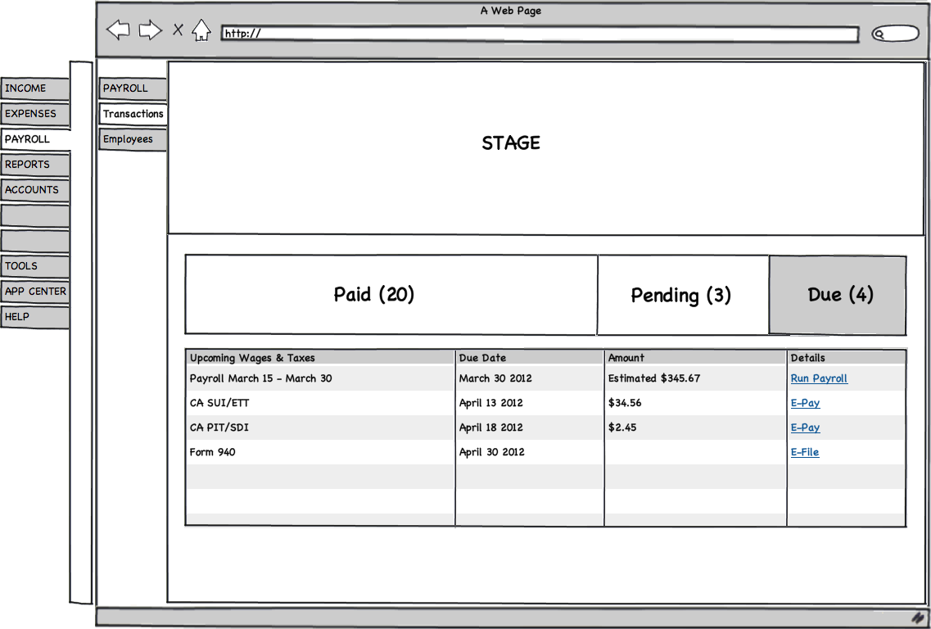
Task: Open the INCOME sidebar tab
Action: (x=35, y=88)
